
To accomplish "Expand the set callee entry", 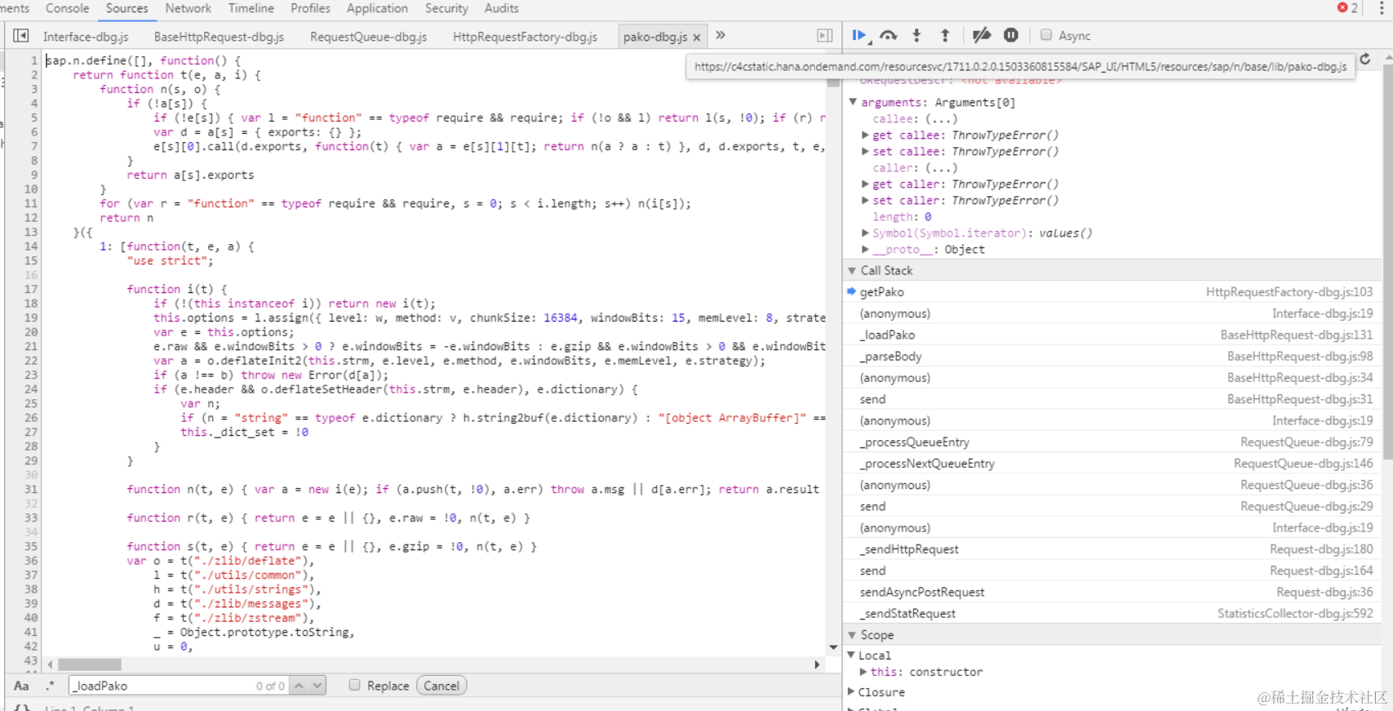I will (x=865, y=151).
